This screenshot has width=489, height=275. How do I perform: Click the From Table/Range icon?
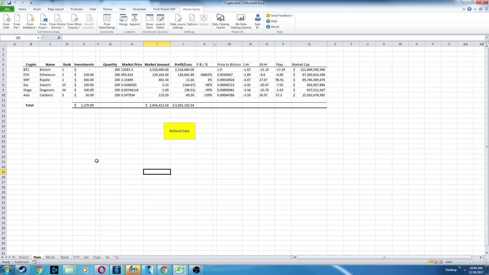tap(107, 21)
